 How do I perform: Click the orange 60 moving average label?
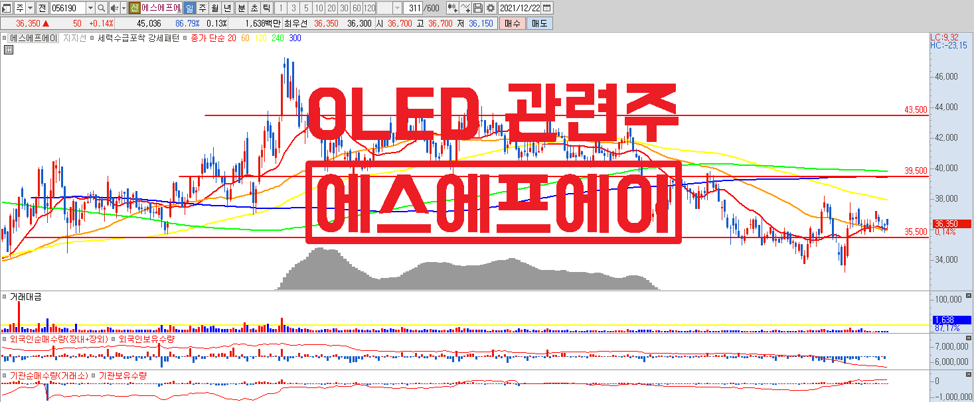point(246,38)
